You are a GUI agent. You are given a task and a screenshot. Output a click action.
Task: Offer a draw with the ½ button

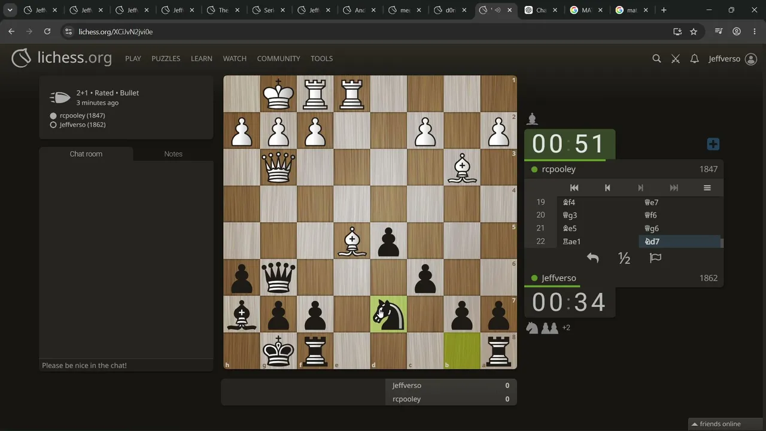[x=624, y=258]
